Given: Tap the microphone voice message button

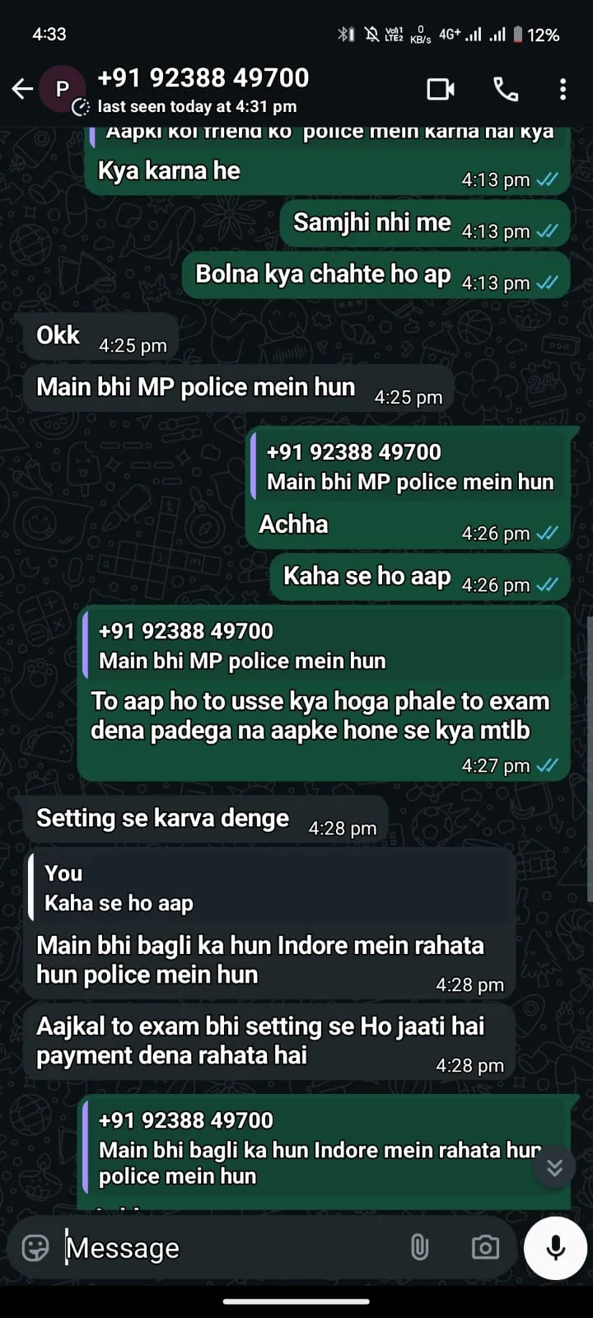Looking at the screenshot, I should pos(555,1248).
